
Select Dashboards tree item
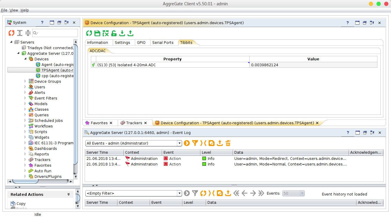(45, 148)
